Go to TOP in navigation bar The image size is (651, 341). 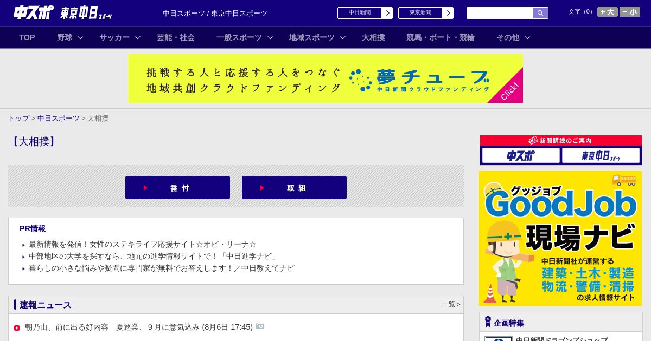[x=27, y=37]
